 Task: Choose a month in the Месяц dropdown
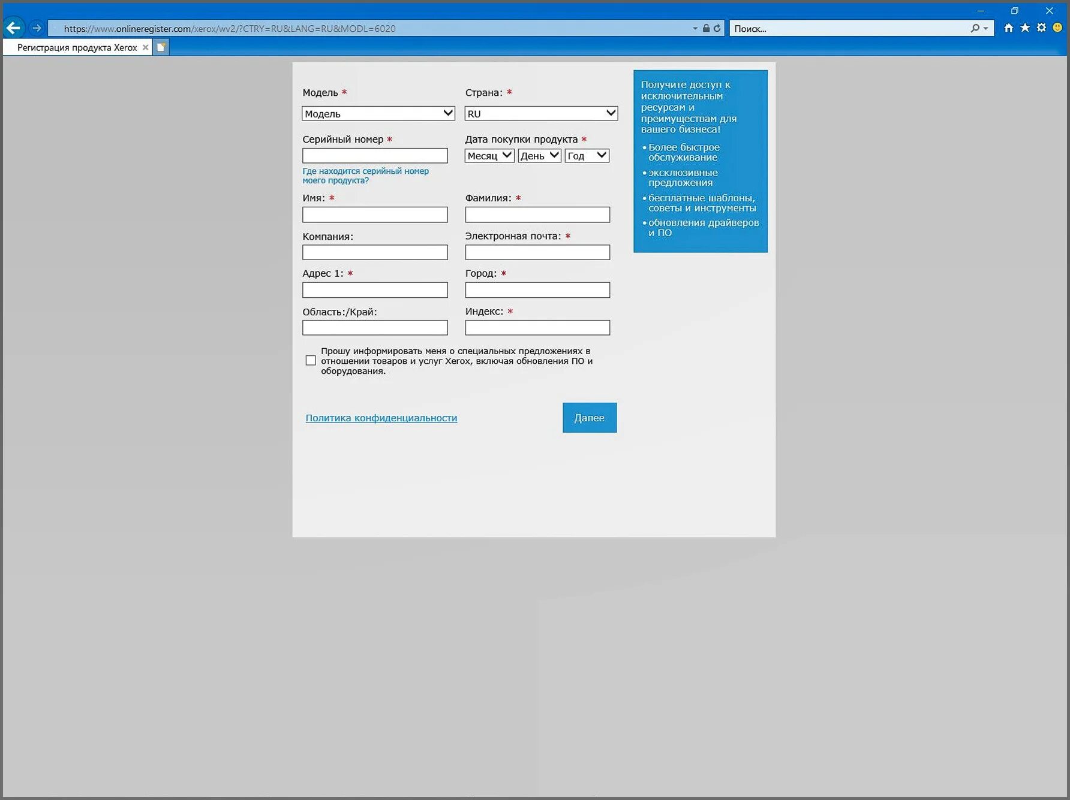[x=489, y=156]
